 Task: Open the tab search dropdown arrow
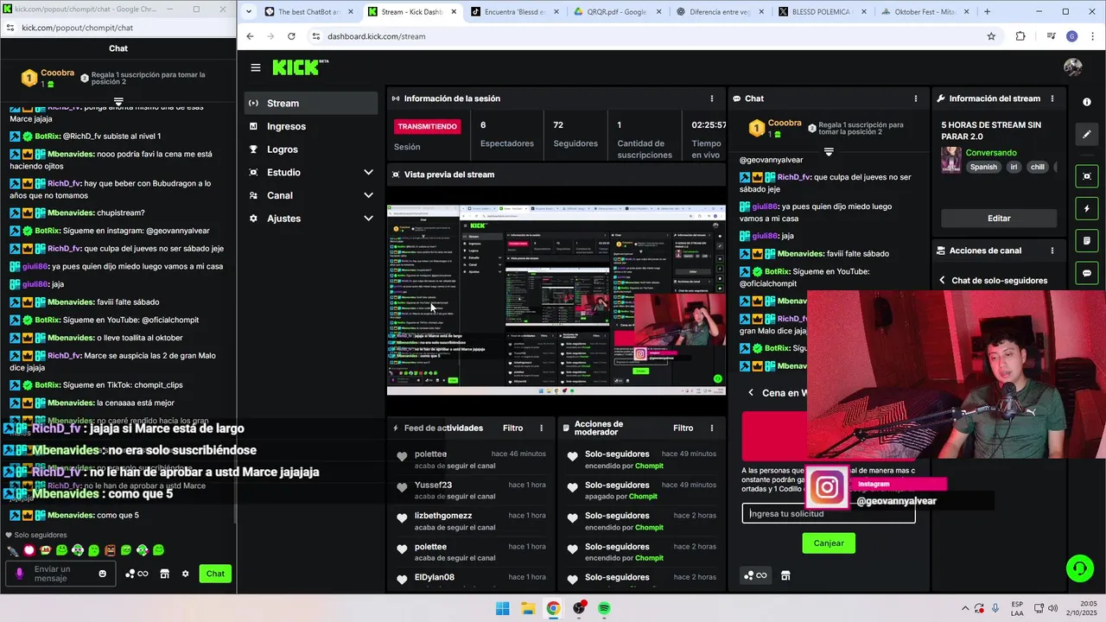click(x=249, y=12)
